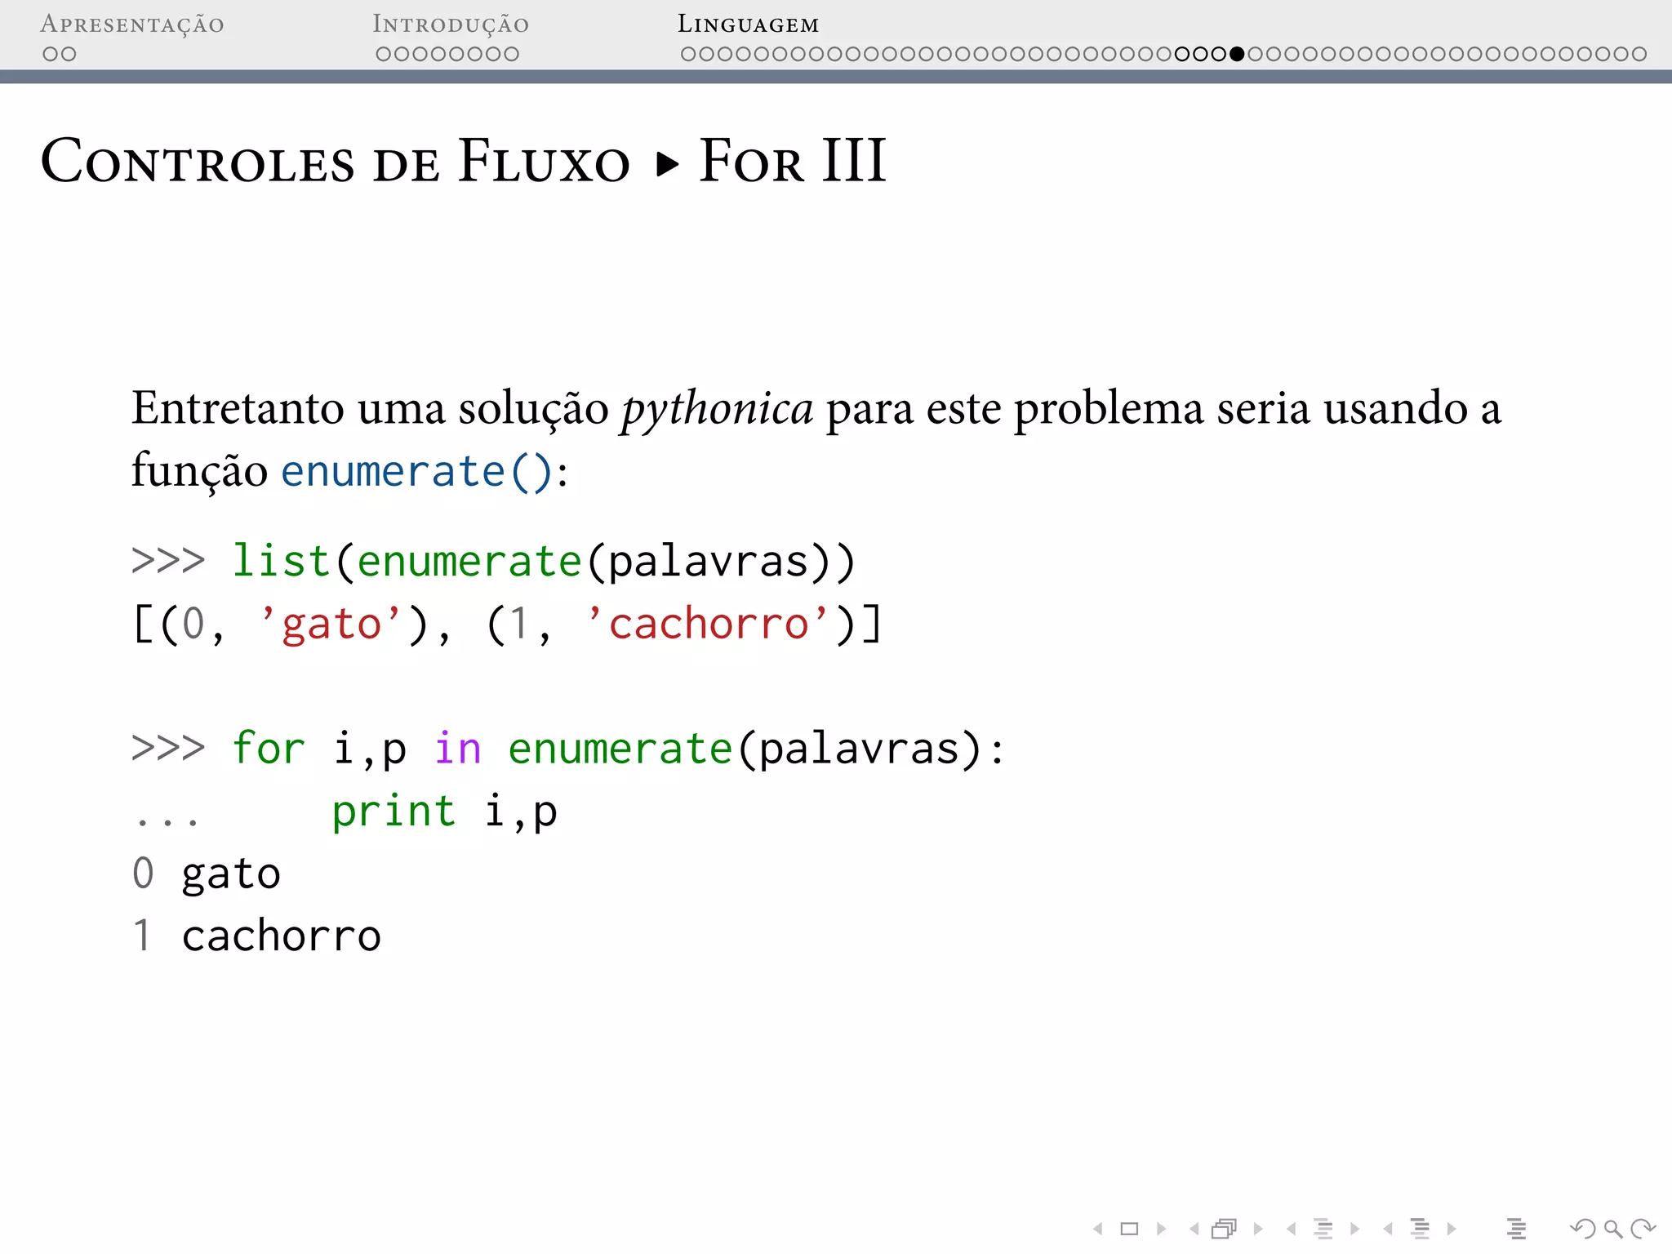Open the Linguagem section in header

(x=748, y=24)
